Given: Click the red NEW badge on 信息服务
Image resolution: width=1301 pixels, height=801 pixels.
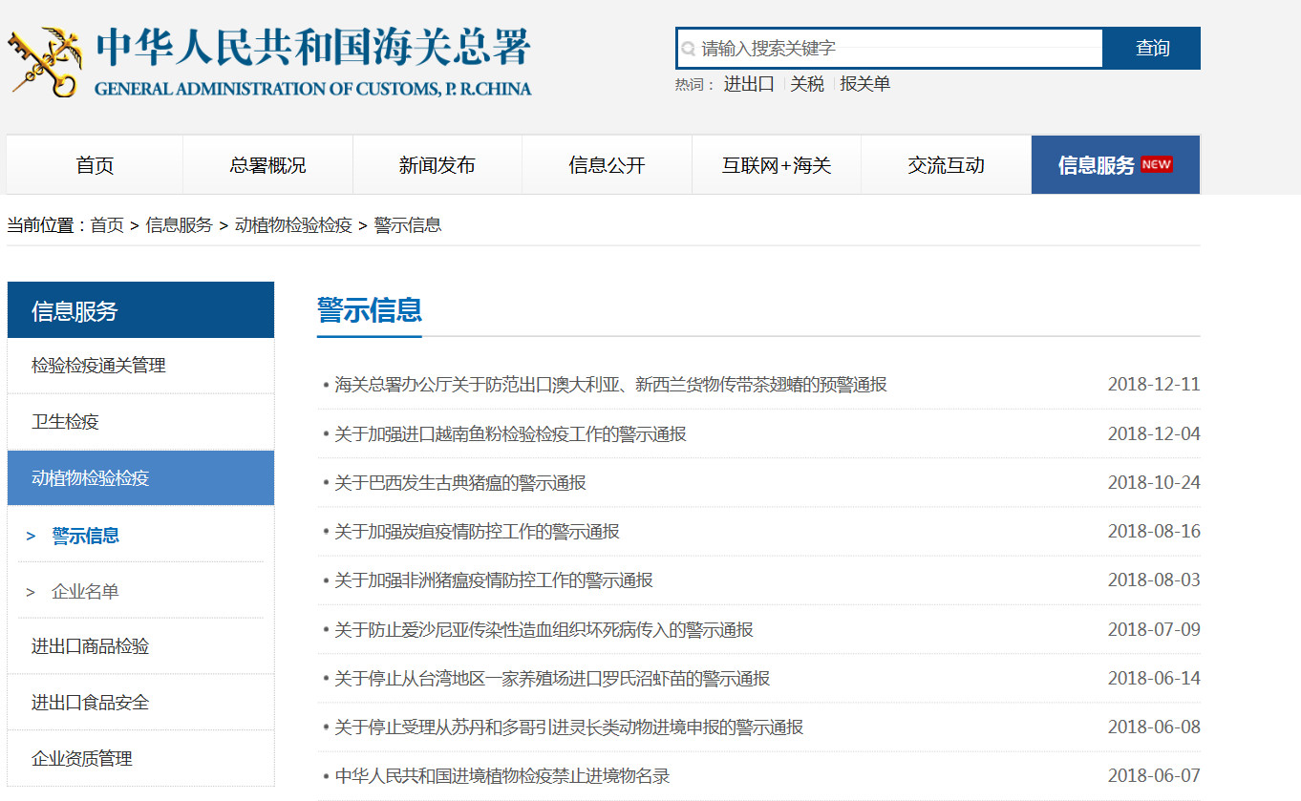Looking at the screenshot, I should coord(1156,164).
